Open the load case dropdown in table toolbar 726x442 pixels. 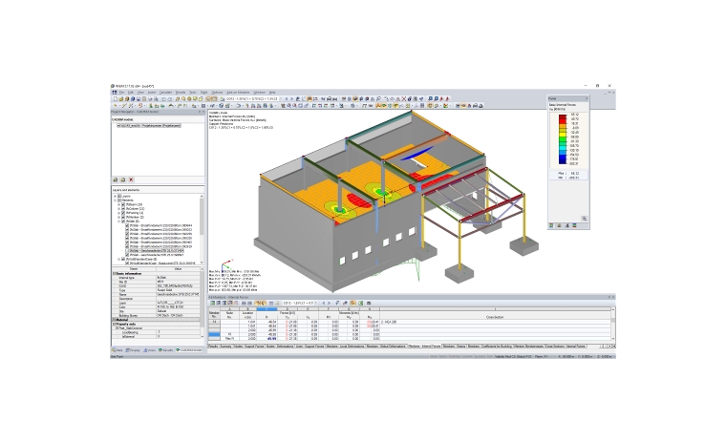click(x=315, y=303)
